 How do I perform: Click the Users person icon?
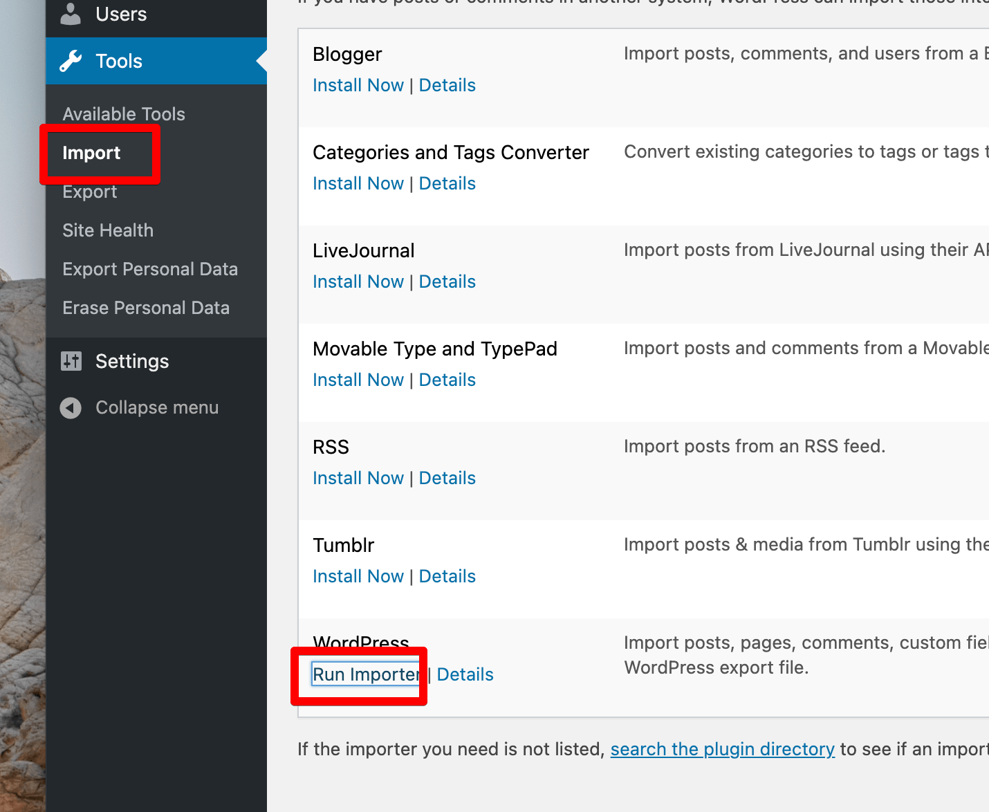[71, 14]
